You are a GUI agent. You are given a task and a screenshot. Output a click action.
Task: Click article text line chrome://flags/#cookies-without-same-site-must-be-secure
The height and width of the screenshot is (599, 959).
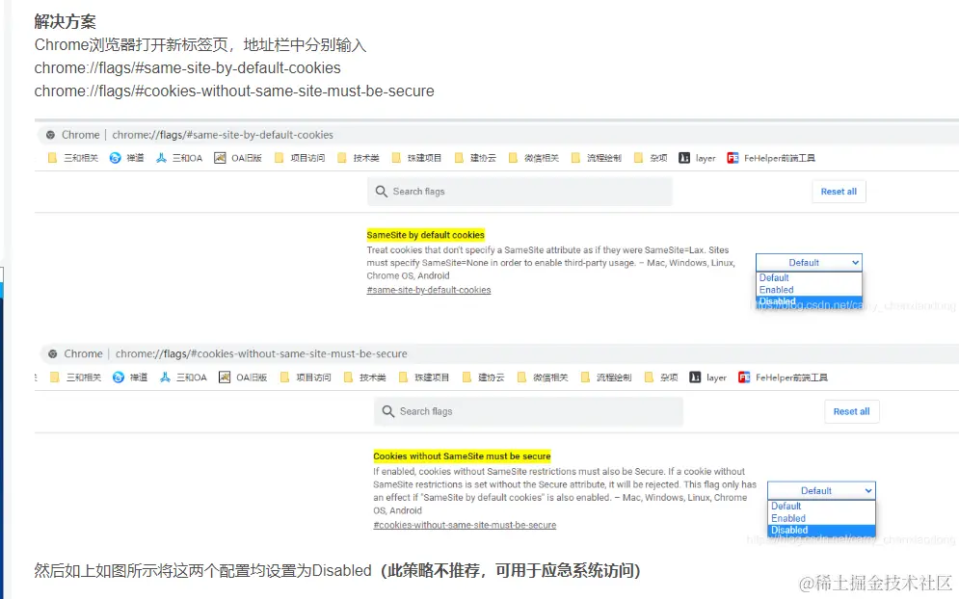tap(234, 91)
